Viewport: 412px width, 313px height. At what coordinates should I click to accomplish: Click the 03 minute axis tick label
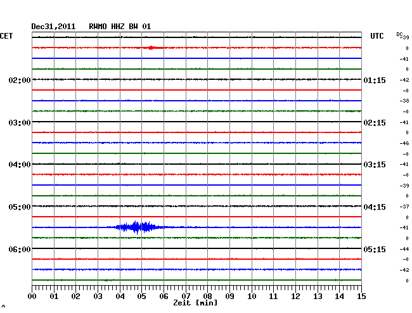point(98,296)
